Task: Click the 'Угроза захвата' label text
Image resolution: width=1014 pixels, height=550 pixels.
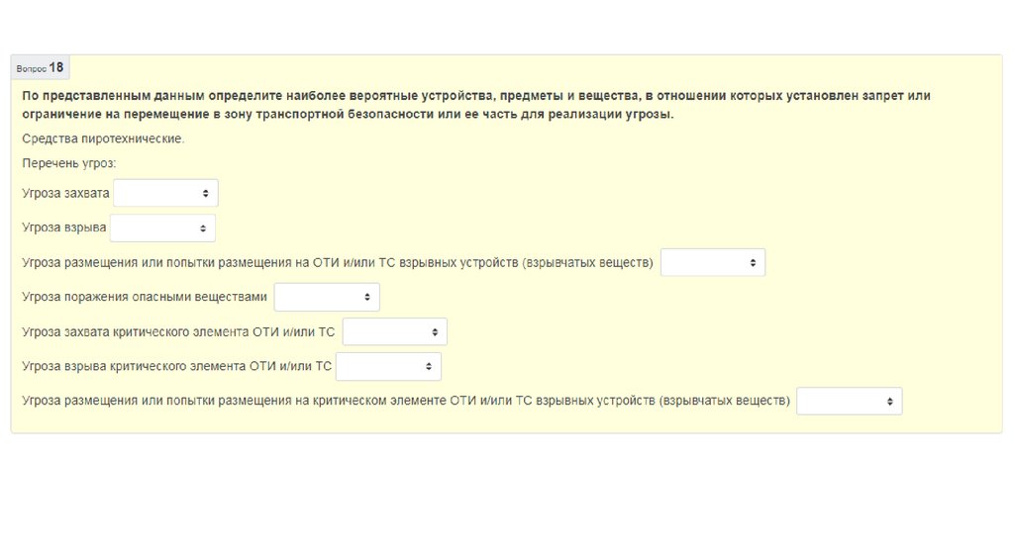Action: click(65, 193)
